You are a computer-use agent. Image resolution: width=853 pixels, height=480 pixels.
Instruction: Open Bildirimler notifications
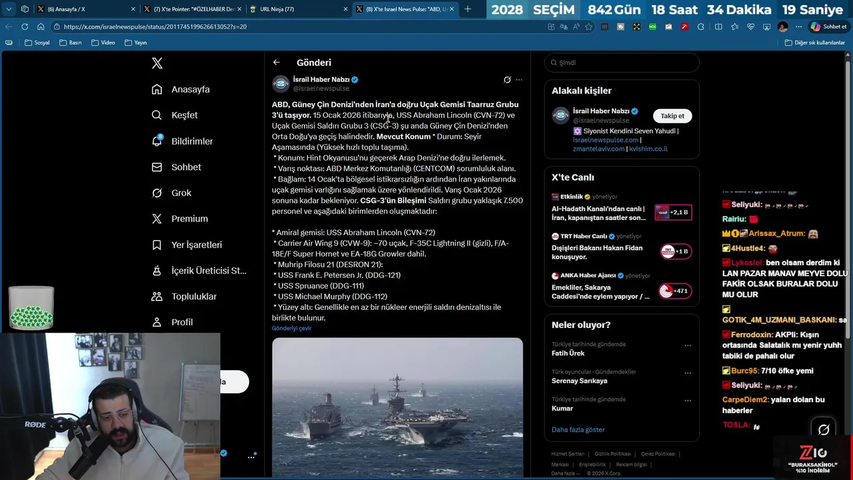pos(182,141)
